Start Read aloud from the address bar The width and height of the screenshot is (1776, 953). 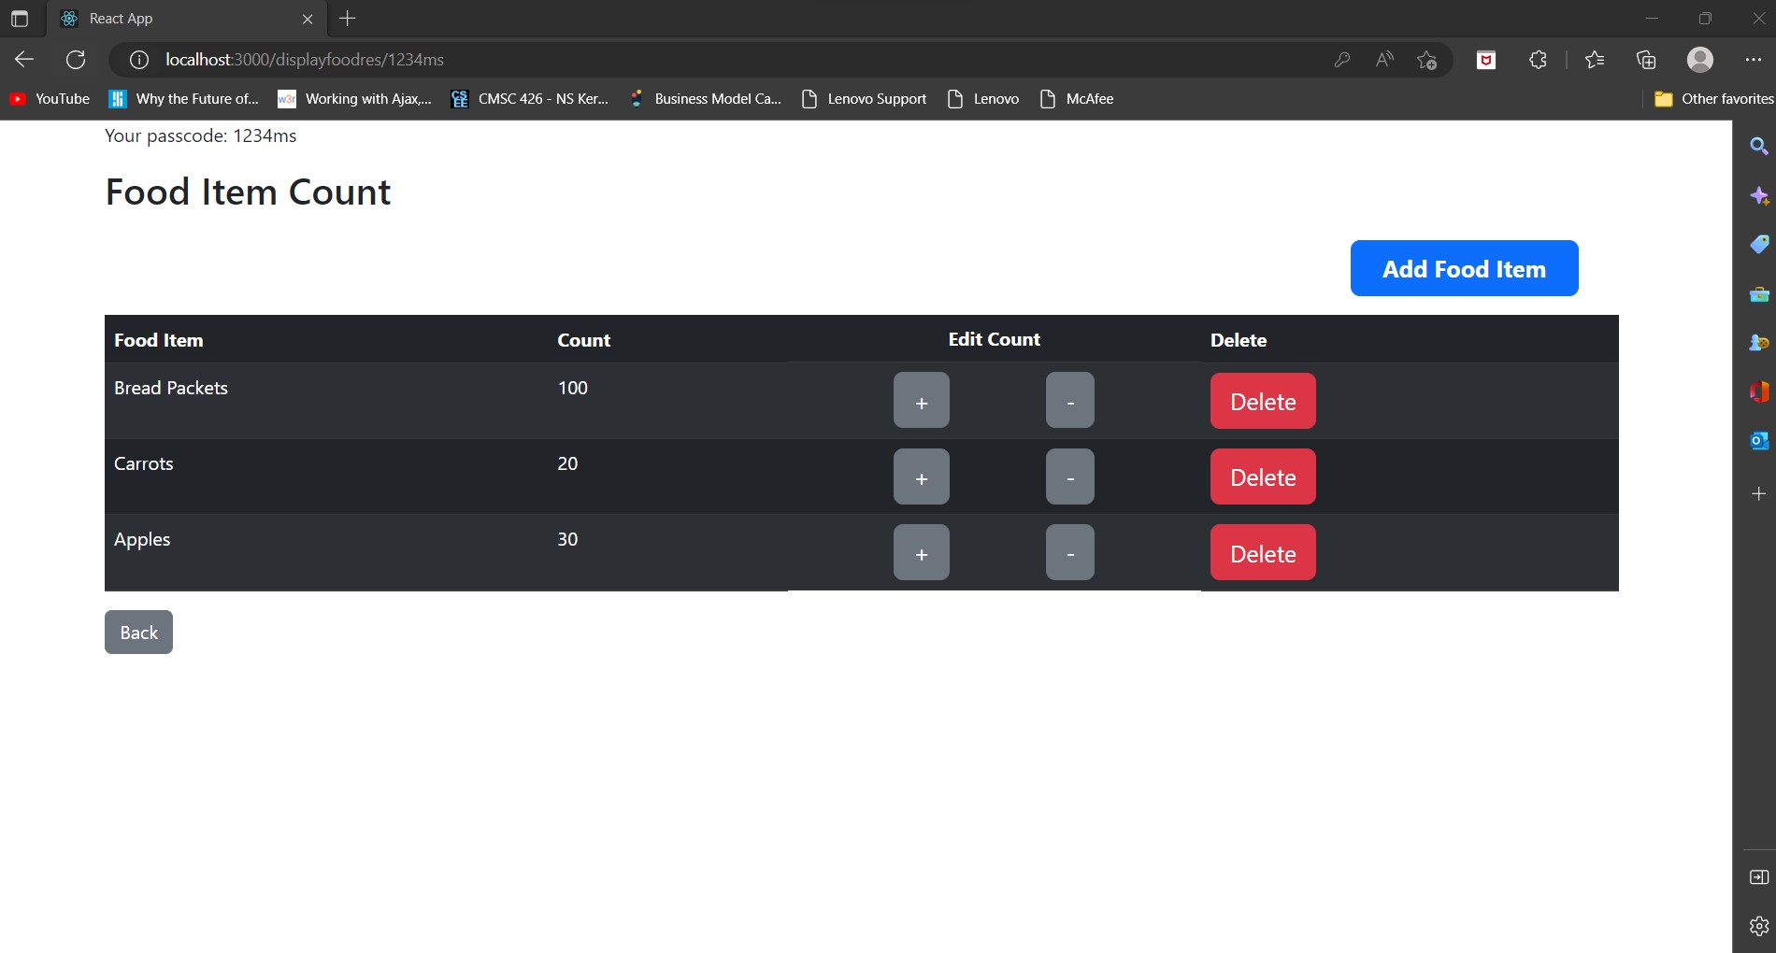[x=1383, y=59]
